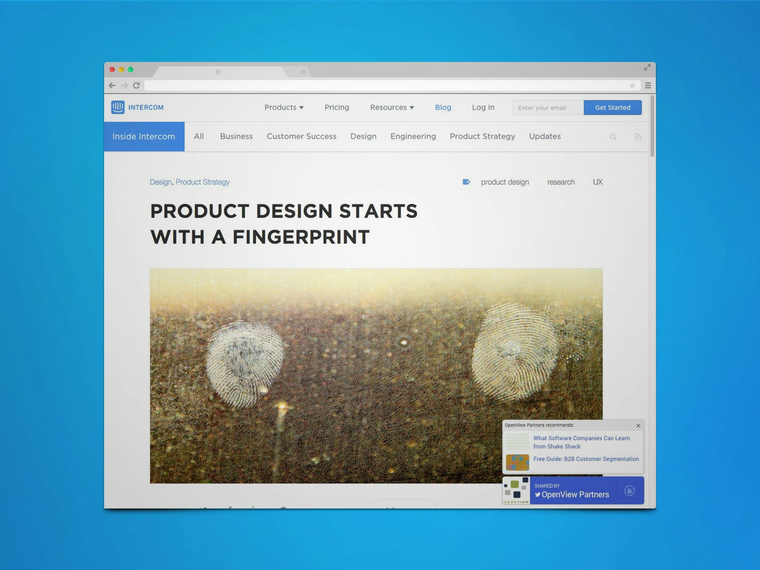Click the Intercom logo
The height and width of the screenshot is (570, 760).
pyautogui.click(x=138, y=107)
